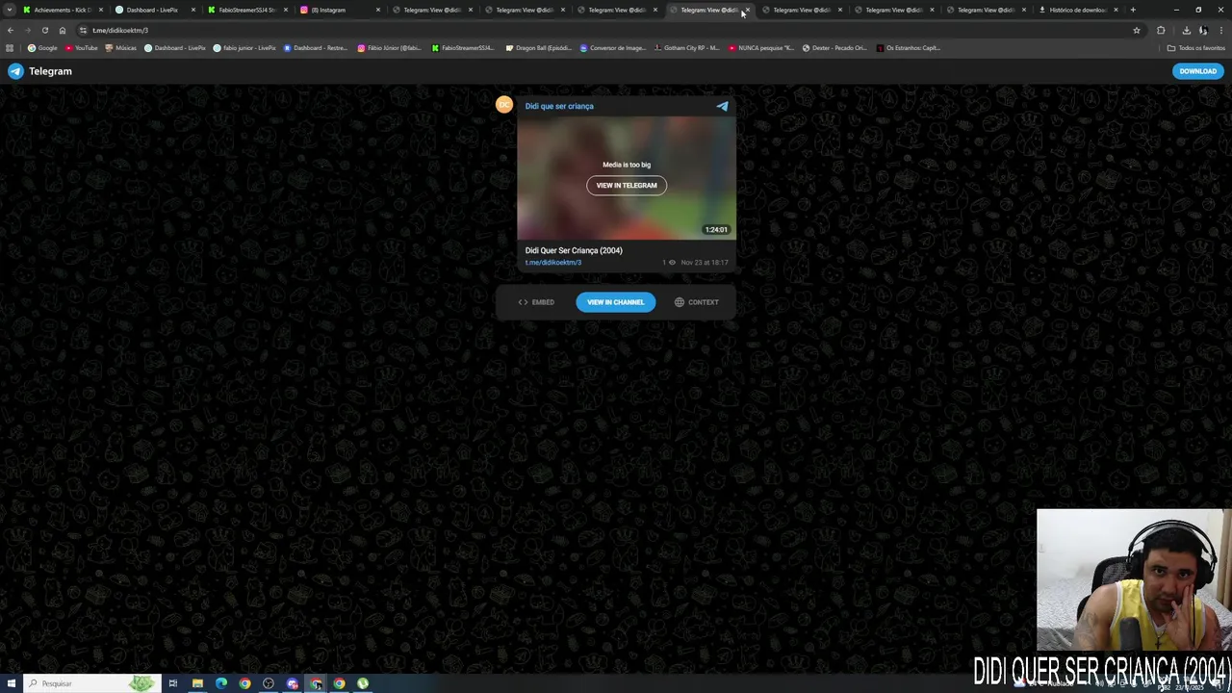This screenshot has height=693, width=1232.
Task: Click the Telegram logo in header
Action: click(x=39, y=71)
